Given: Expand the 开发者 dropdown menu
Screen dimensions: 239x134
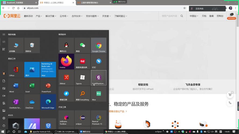Looking at the screenshot, I should 106,16.
